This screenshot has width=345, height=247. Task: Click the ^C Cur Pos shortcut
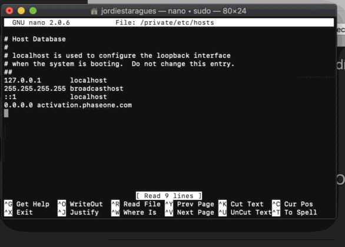pos(293,204)
